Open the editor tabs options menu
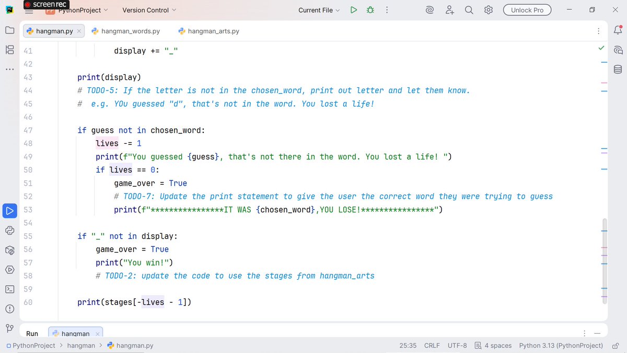Image resolution: width=627 pixels, height=353 pixels. [599, 31]
